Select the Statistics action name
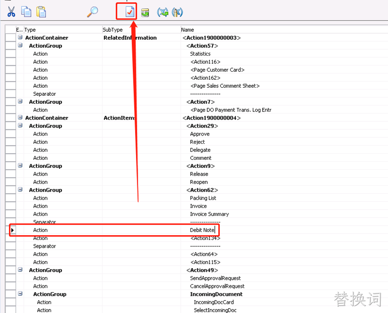Viewport: 388px width, 313px height. [200, 54]
